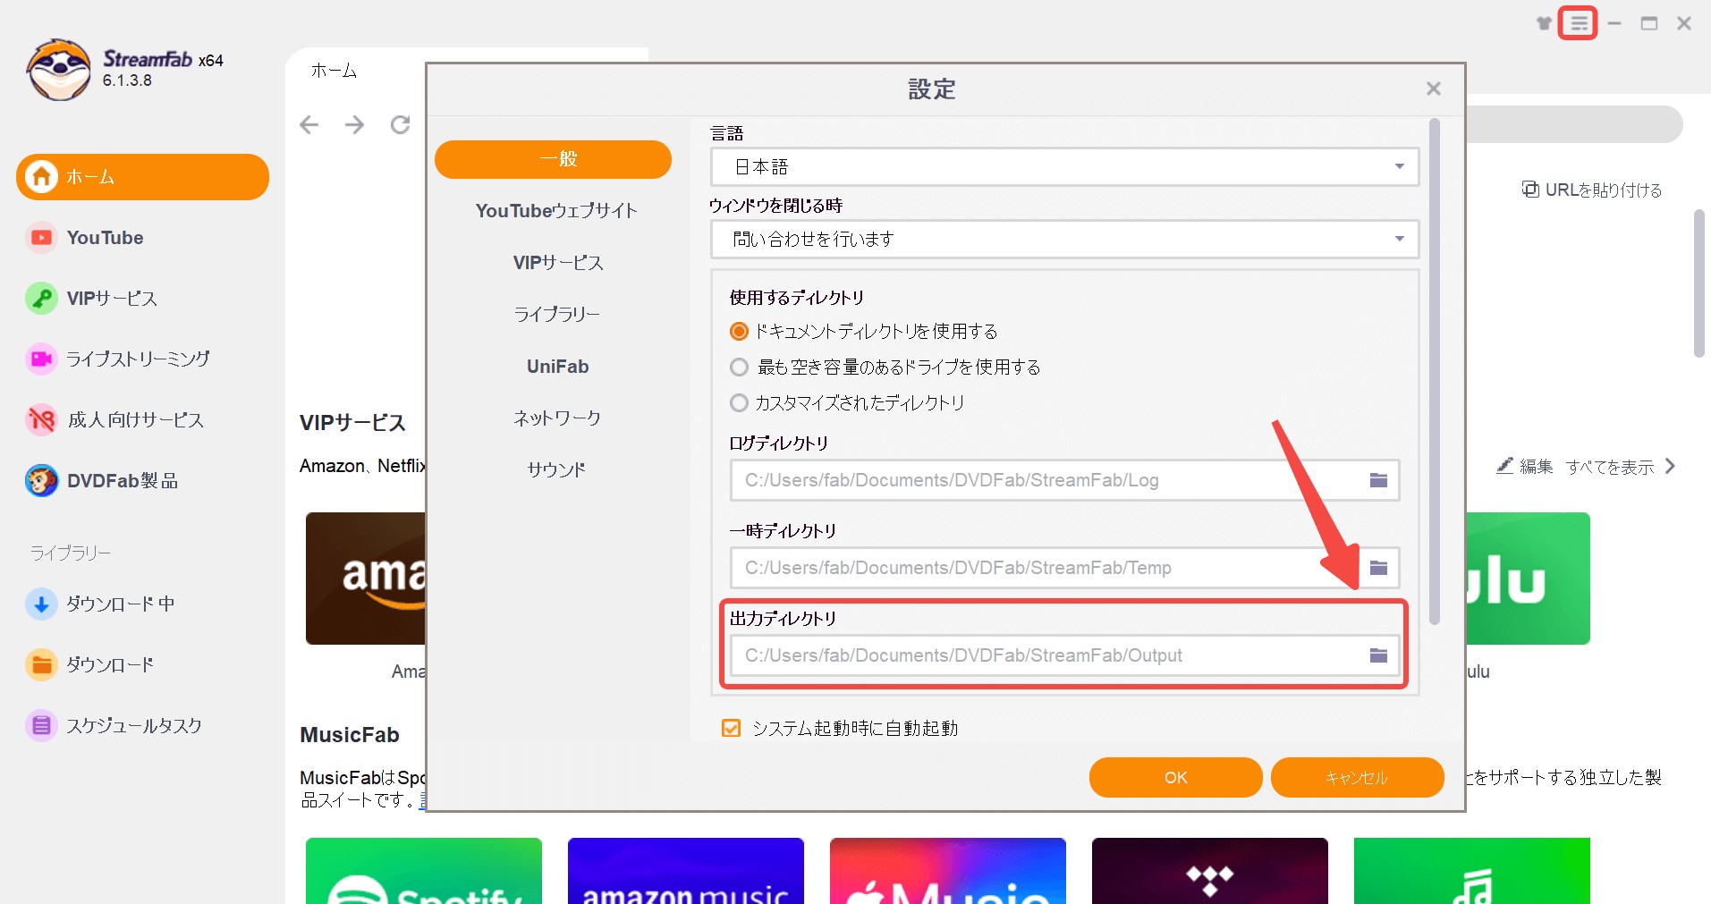
Task: Open the Spotify service tile
Action: tap(424, 871)
